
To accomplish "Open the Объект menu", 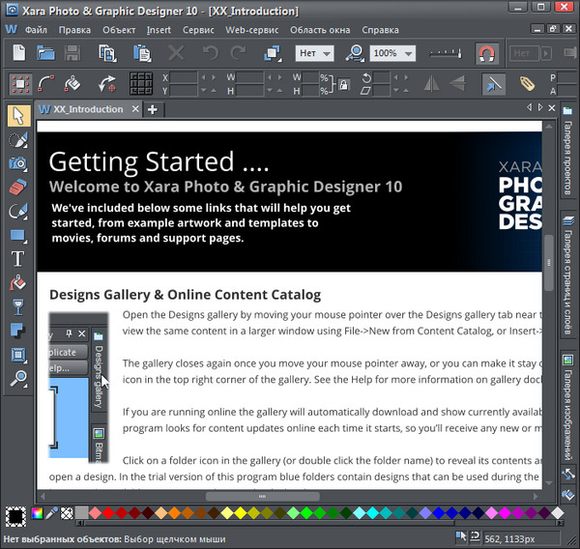I will click(x=118, y=30).
